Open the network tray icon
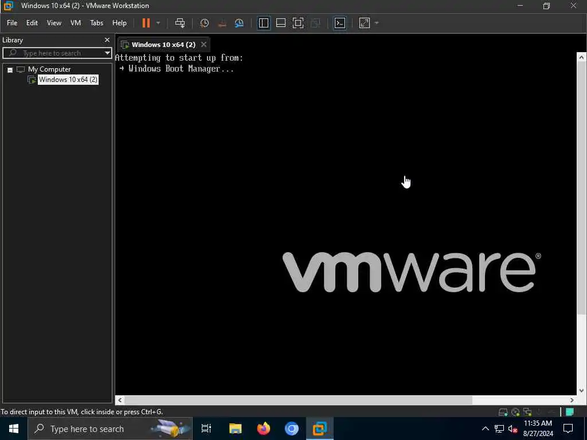 (499, 429)
